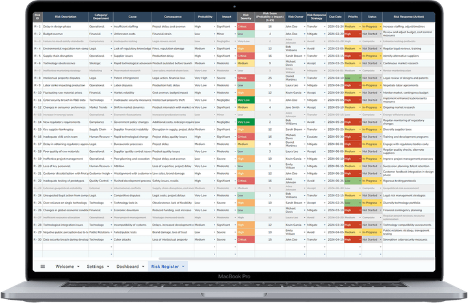Switch to the Dashboard sheet tab
The height and width of the screenshot is (303, 468).
pos(127,267)
